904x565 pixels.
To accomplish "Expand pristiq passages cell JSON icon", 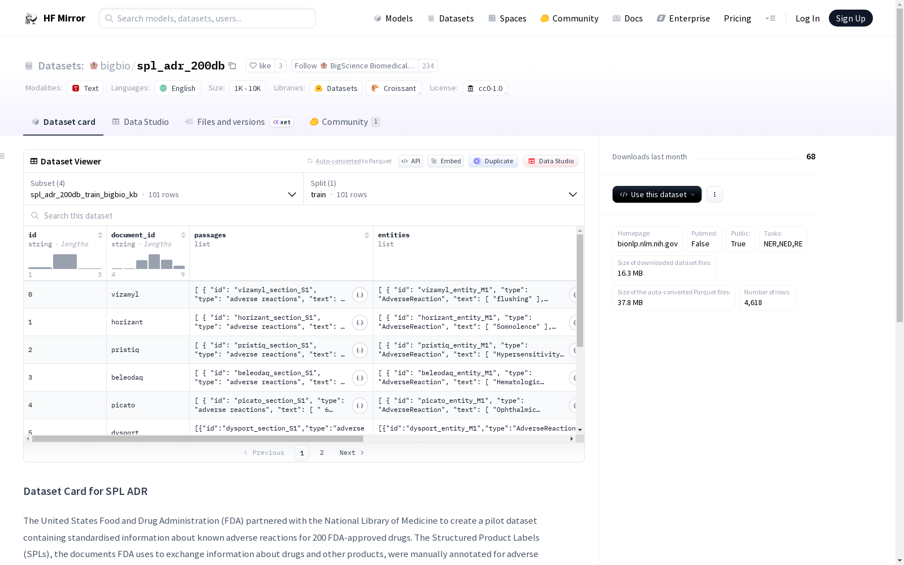I will click(x=360, y=350).
